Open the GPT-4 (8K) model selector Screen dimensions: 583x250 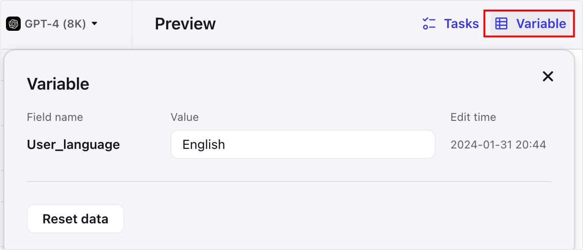point(55,24)
